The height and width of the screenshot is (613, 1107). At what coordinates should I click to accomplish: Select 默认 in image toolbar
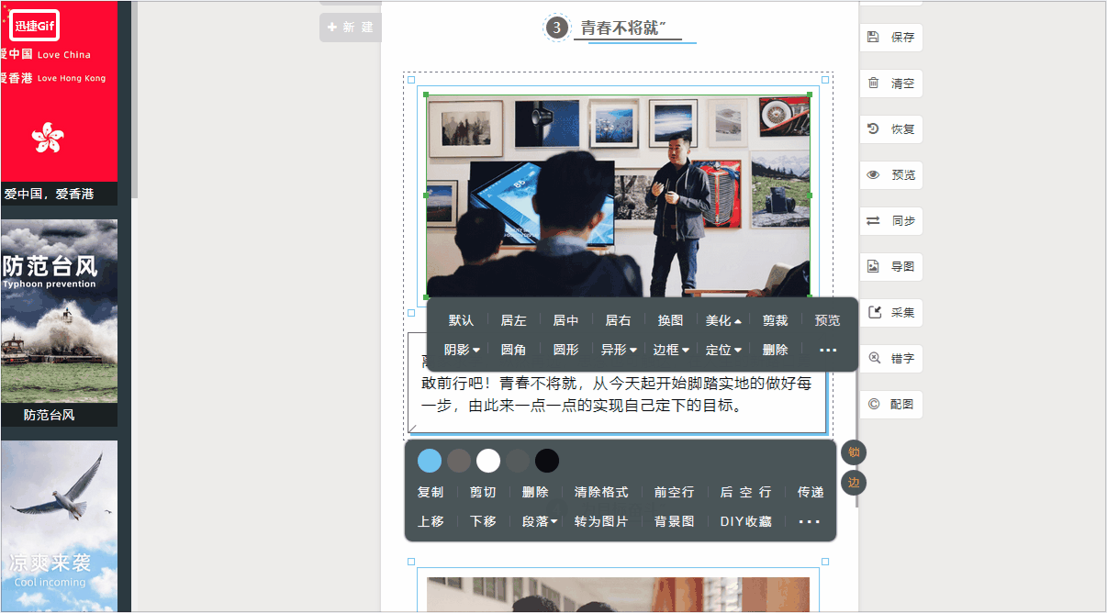461,320
